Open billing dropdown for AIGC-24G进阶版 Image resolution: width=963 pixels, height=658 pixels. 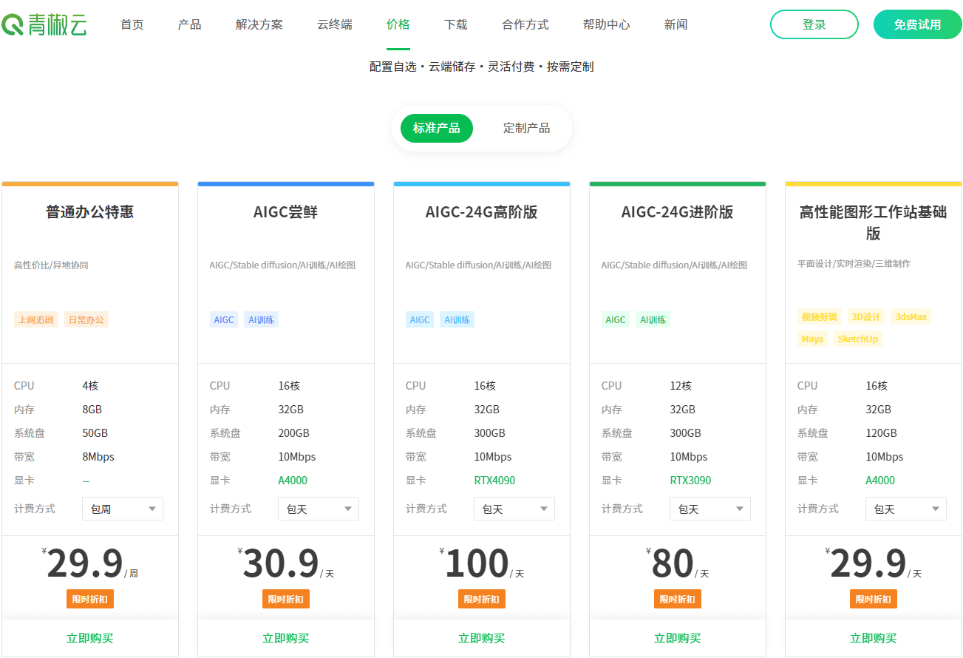click(710, 509)
